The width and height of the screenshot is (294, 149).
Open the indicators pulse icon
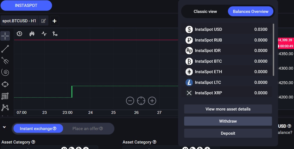(44, 34)
